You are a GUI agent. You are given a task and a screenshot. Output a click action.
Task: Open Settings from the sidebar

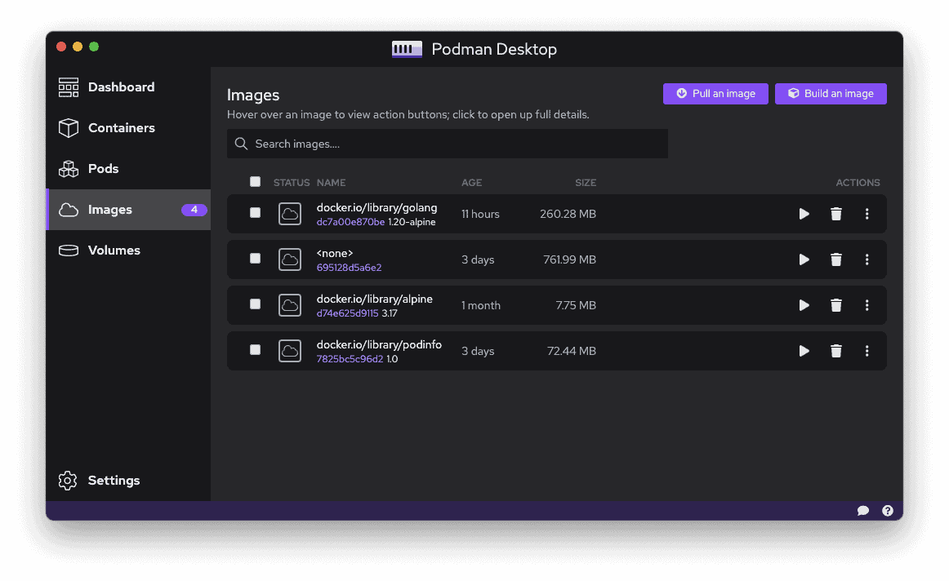click(128, 480)
